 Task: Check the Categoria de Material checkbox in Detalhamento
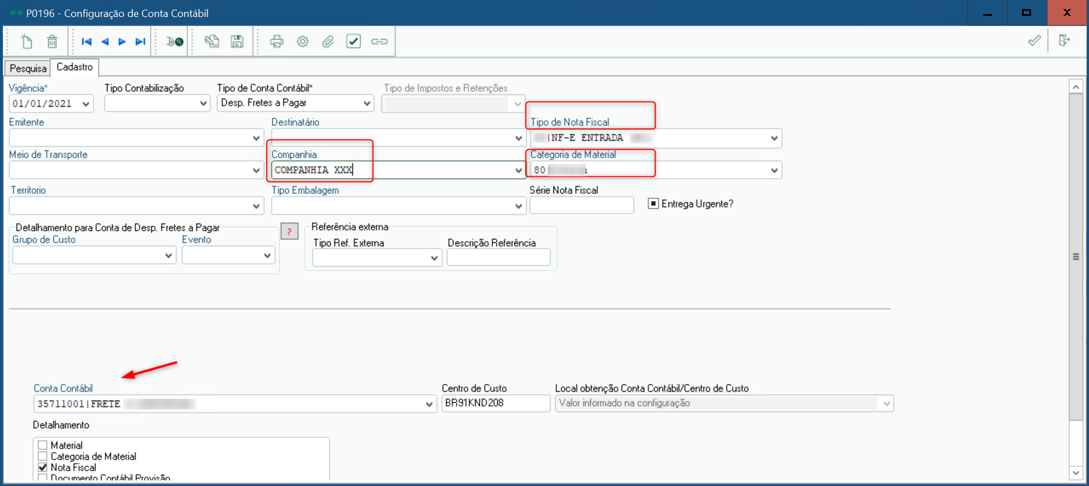point(43,457)
